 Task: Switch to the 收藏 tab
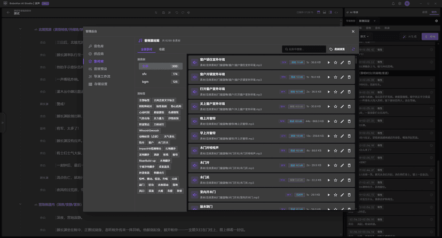click(x=162, y=50)
